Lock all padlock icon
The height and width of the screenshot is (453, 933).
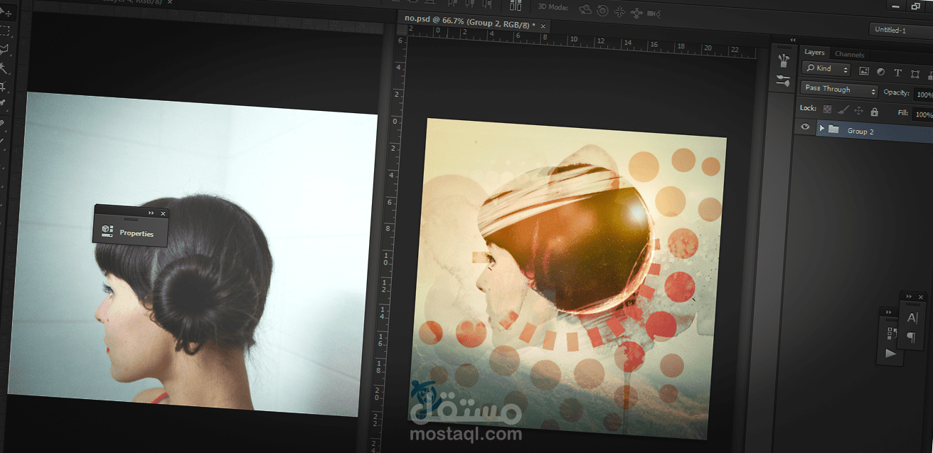coord(874,112)
